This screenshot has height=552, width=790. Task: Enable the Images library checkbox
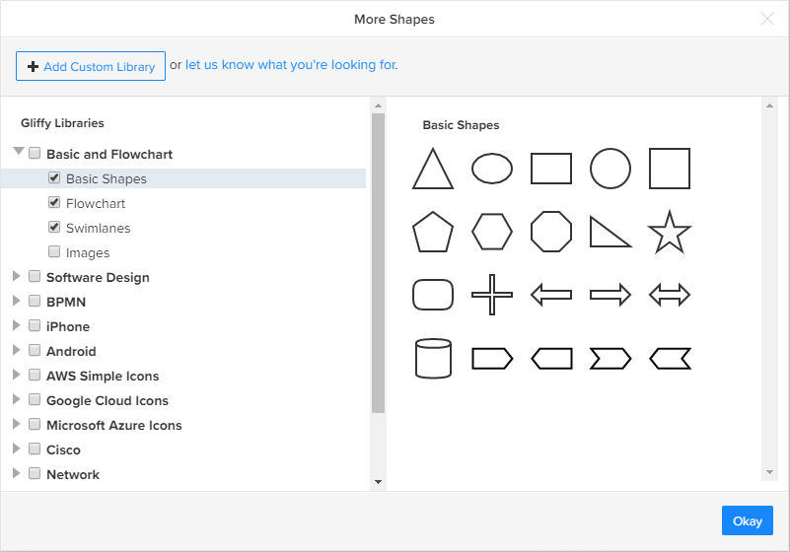(54, 252)
